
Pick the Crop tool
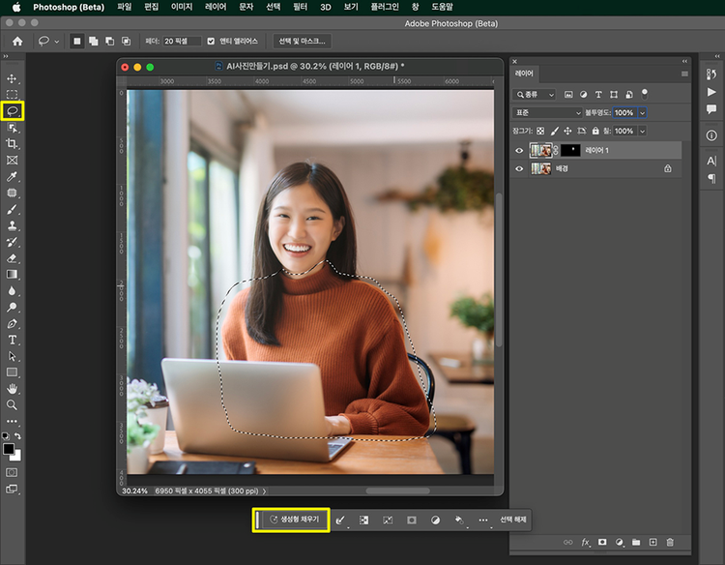(13, 143)
